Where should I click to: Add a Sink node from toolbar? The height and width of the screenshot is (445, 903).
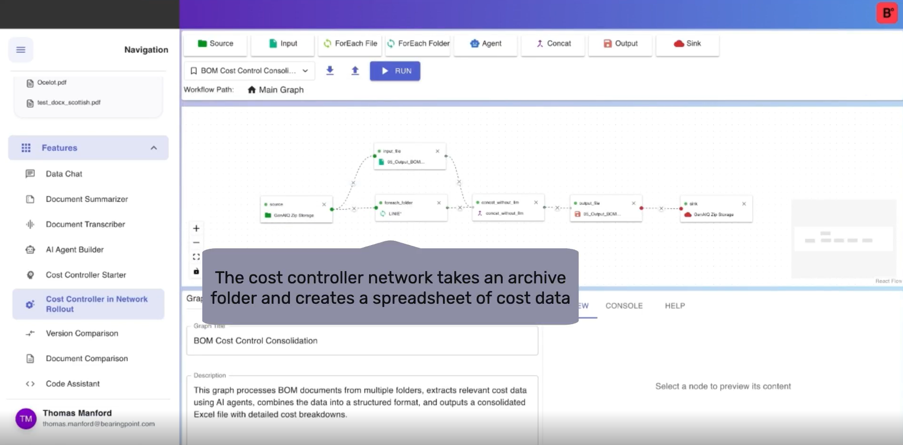687,44
